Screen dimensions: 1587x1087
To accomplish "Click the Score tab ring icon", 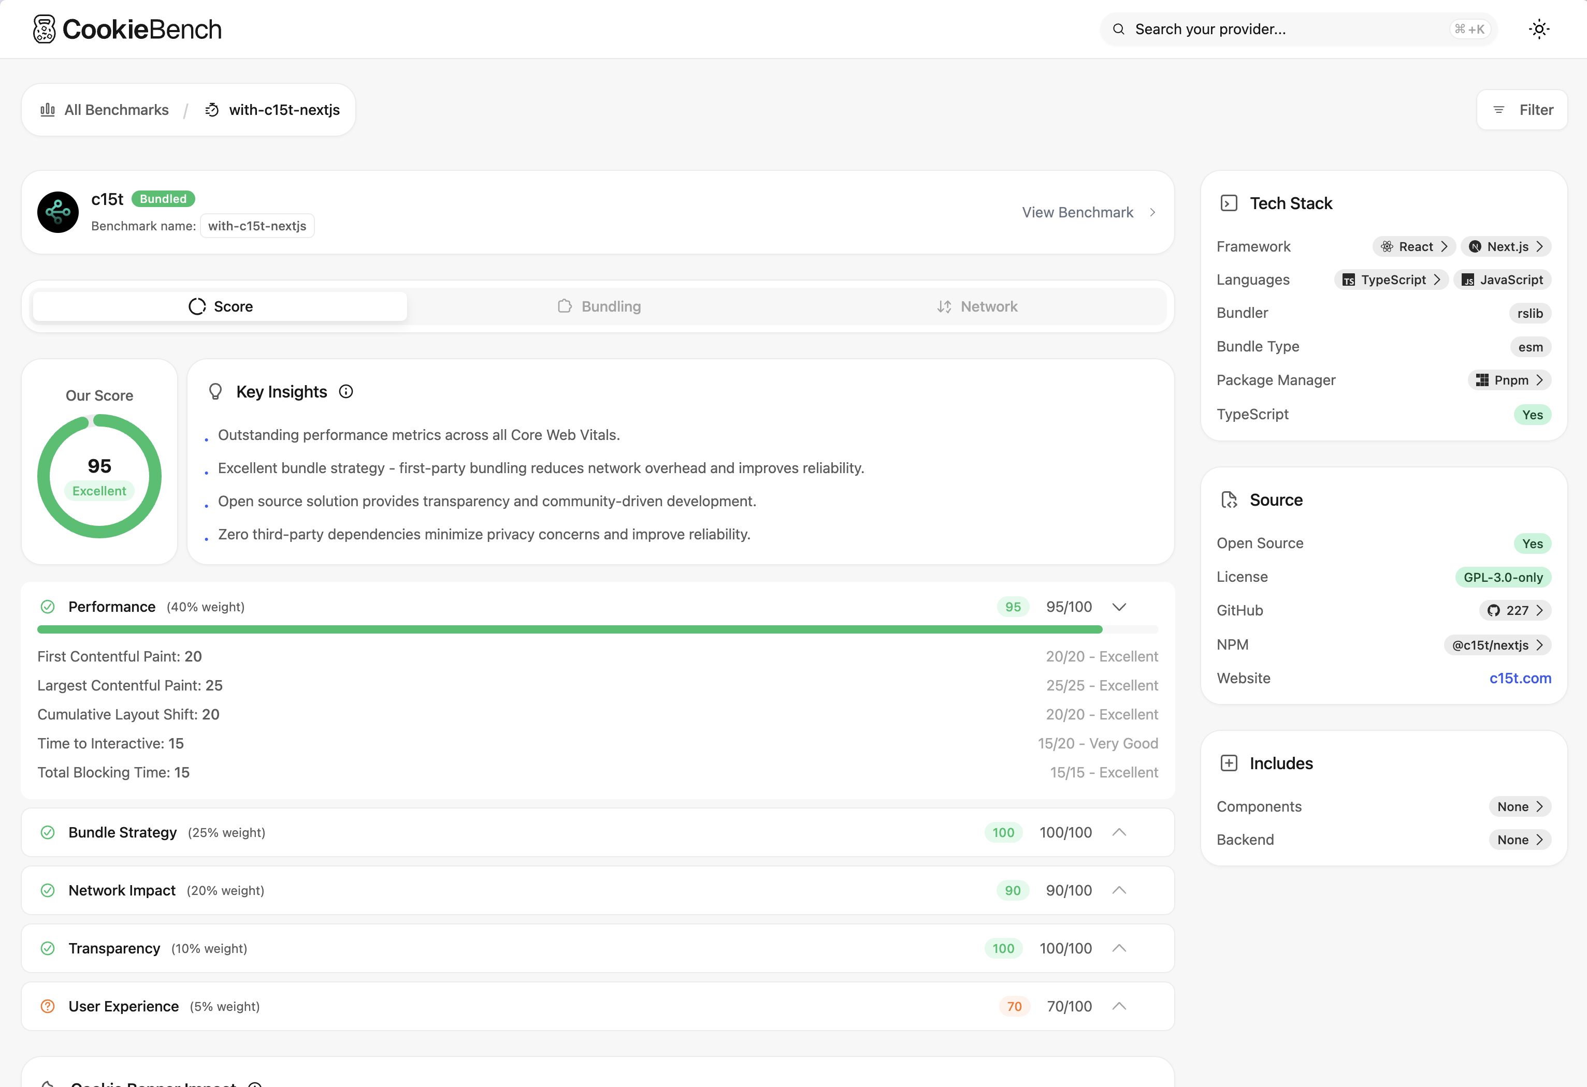I will click(x=197, y=306).
